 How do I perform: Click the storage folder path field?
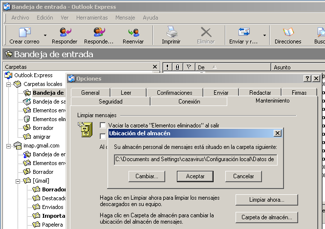point(195,160)
